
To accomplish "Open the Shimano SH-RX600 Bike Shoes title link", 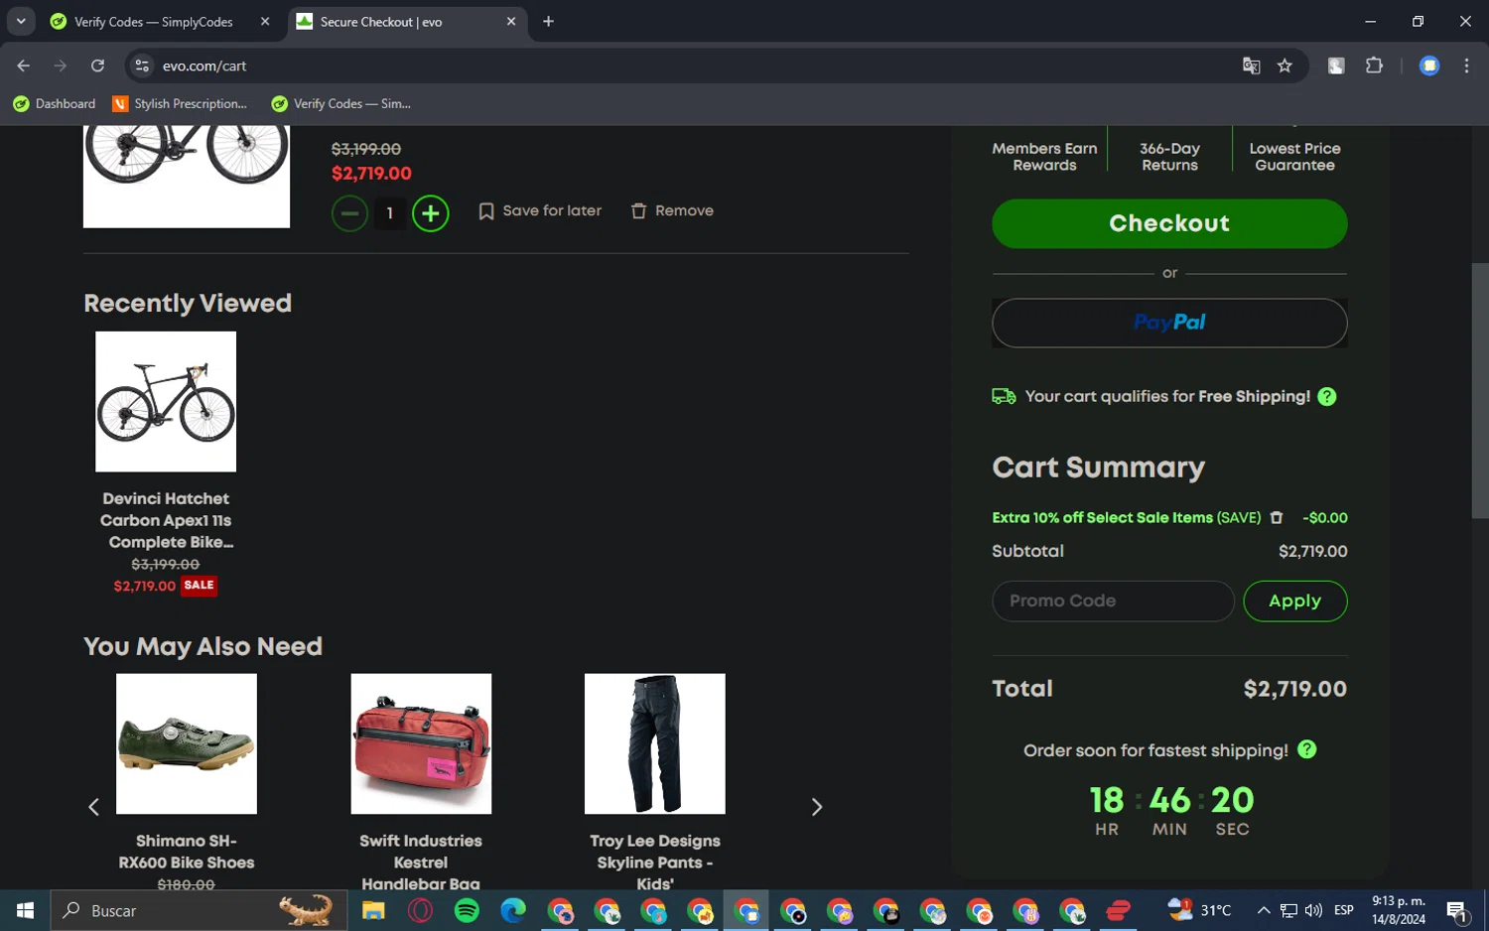I will [x=187, y=852].
